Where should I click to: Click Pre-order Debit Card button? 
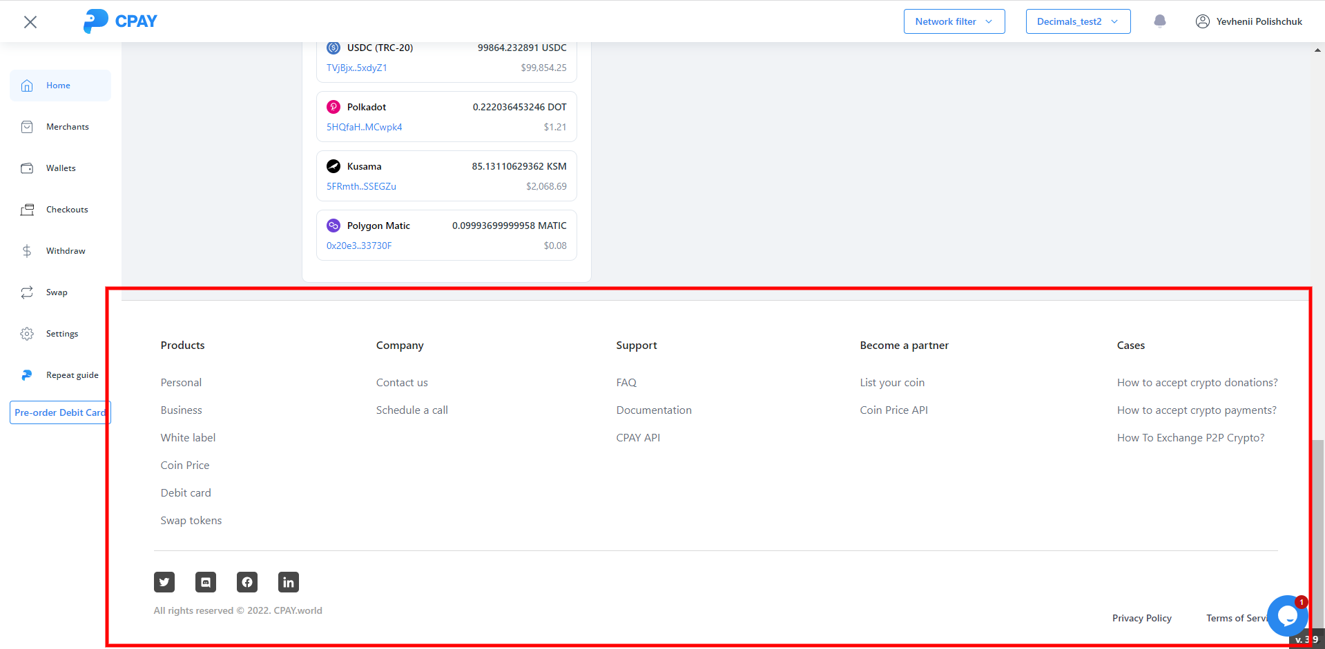click(x=60, y=412)
